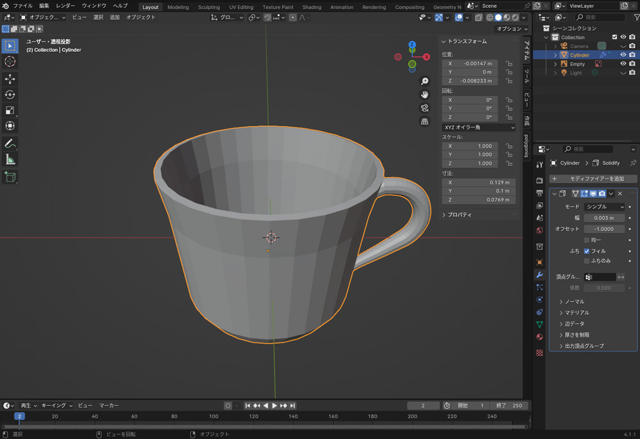Enable the ふちのみ checkbox

[587, 261]
